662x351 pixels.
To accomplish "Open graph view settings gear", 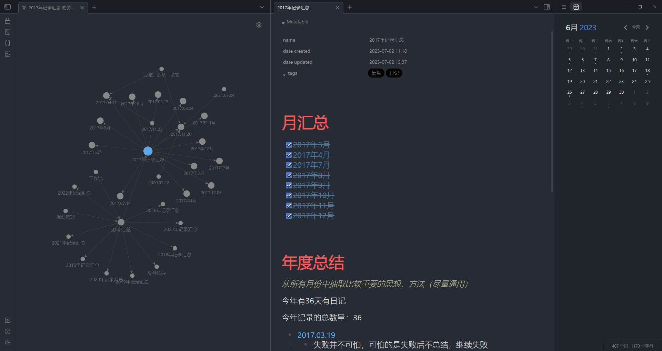I will [x=259, y=25].
